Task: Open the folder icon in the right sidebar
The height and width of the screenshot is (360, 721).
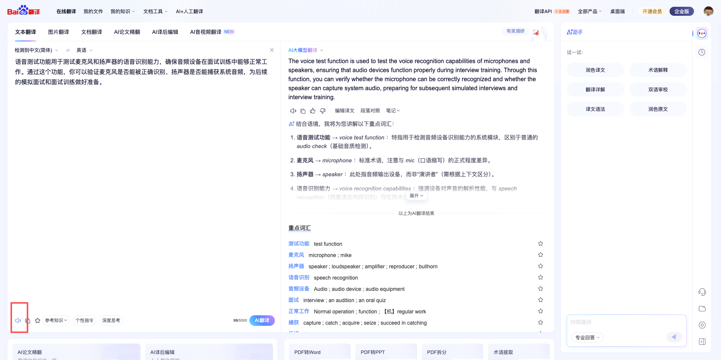Action: [x=702, y=309]
